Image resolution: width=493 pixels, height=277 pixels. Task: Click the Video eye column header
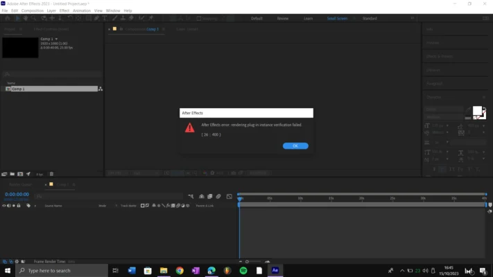pyautogui.click(x=4, y=206)
